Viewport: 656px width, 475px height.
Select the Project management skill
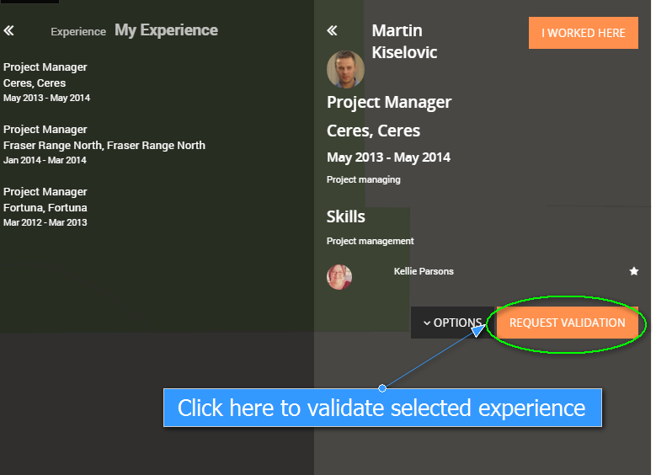tap(370, 241)
